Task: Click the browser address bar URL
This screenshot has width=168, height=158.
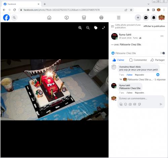Action: pyautogui.click(x=61, y=10)
